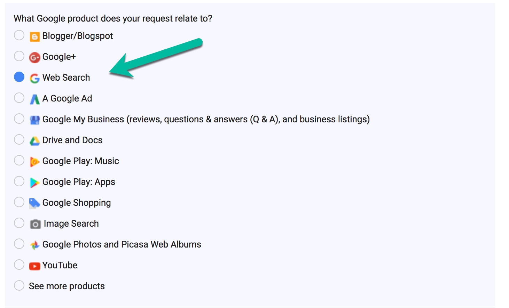This screenshot has height=308, width=509.
Task: Click the Image Search camera icon
Action: [x=34, y=224]
